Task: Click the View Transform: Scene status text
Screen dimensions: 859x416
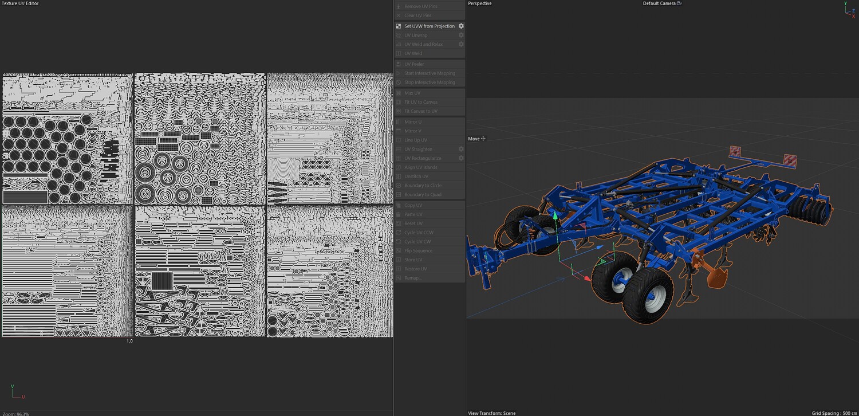Action: pos(492,413)
